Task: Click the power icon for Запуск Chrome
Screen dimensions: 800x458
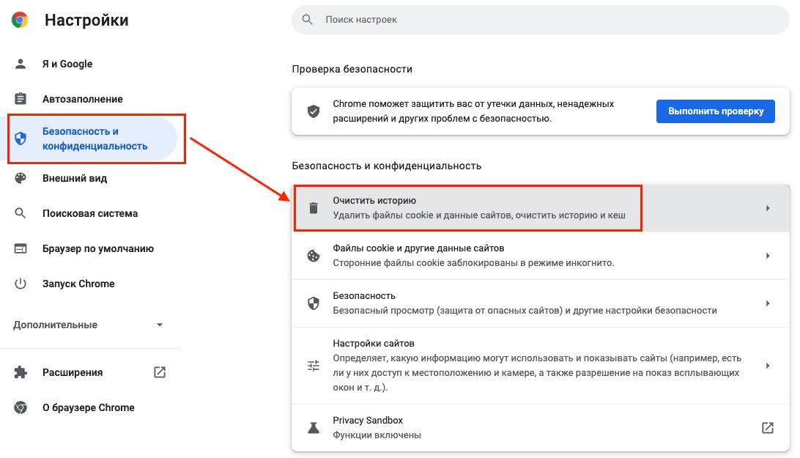Action: pyautogui.click(x=21, y=284)
